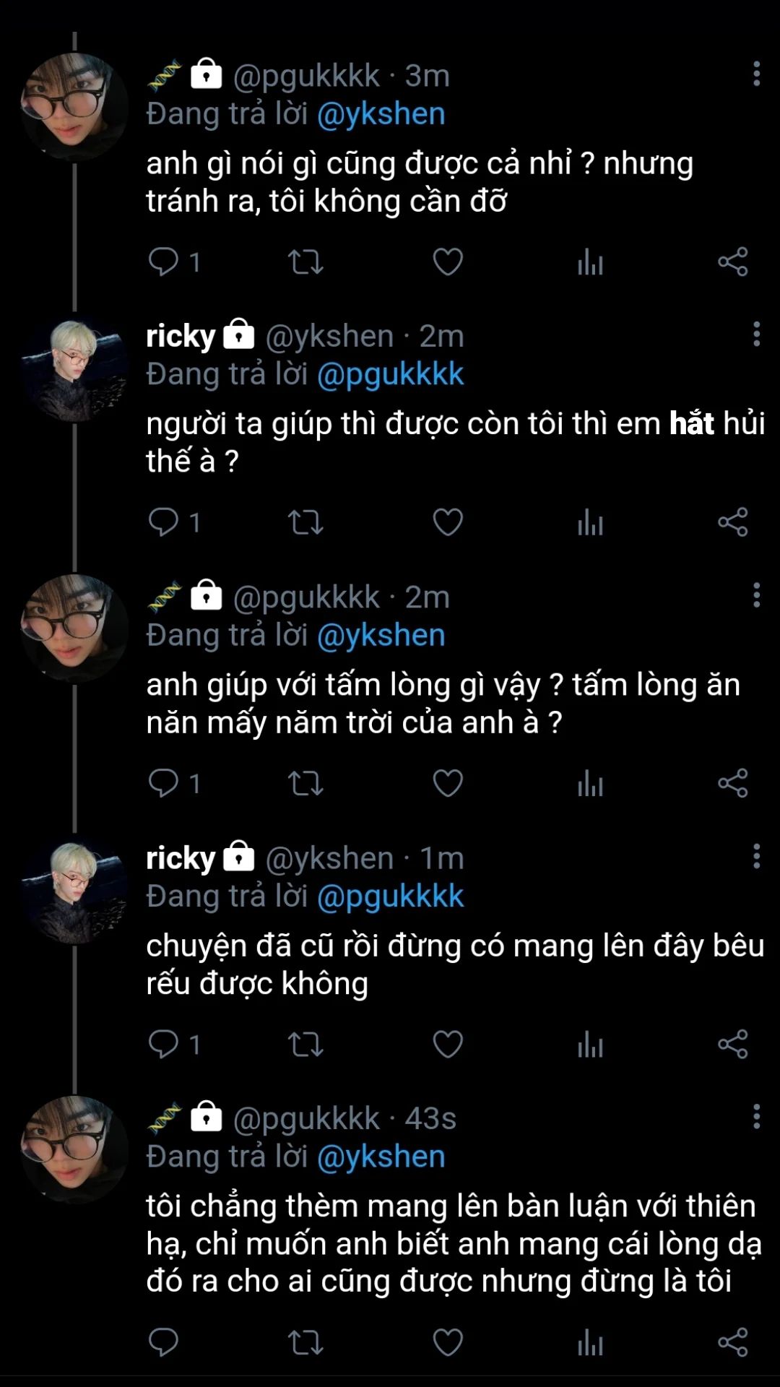Like the last tweet posted 43s ago

[447, 1343]
